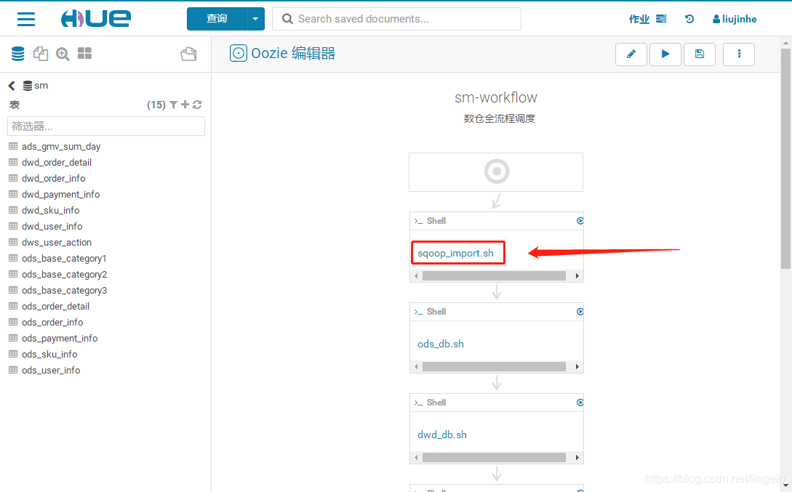Open table ods_base_category3
Viewport: 792px width, 492px height.
64,290
